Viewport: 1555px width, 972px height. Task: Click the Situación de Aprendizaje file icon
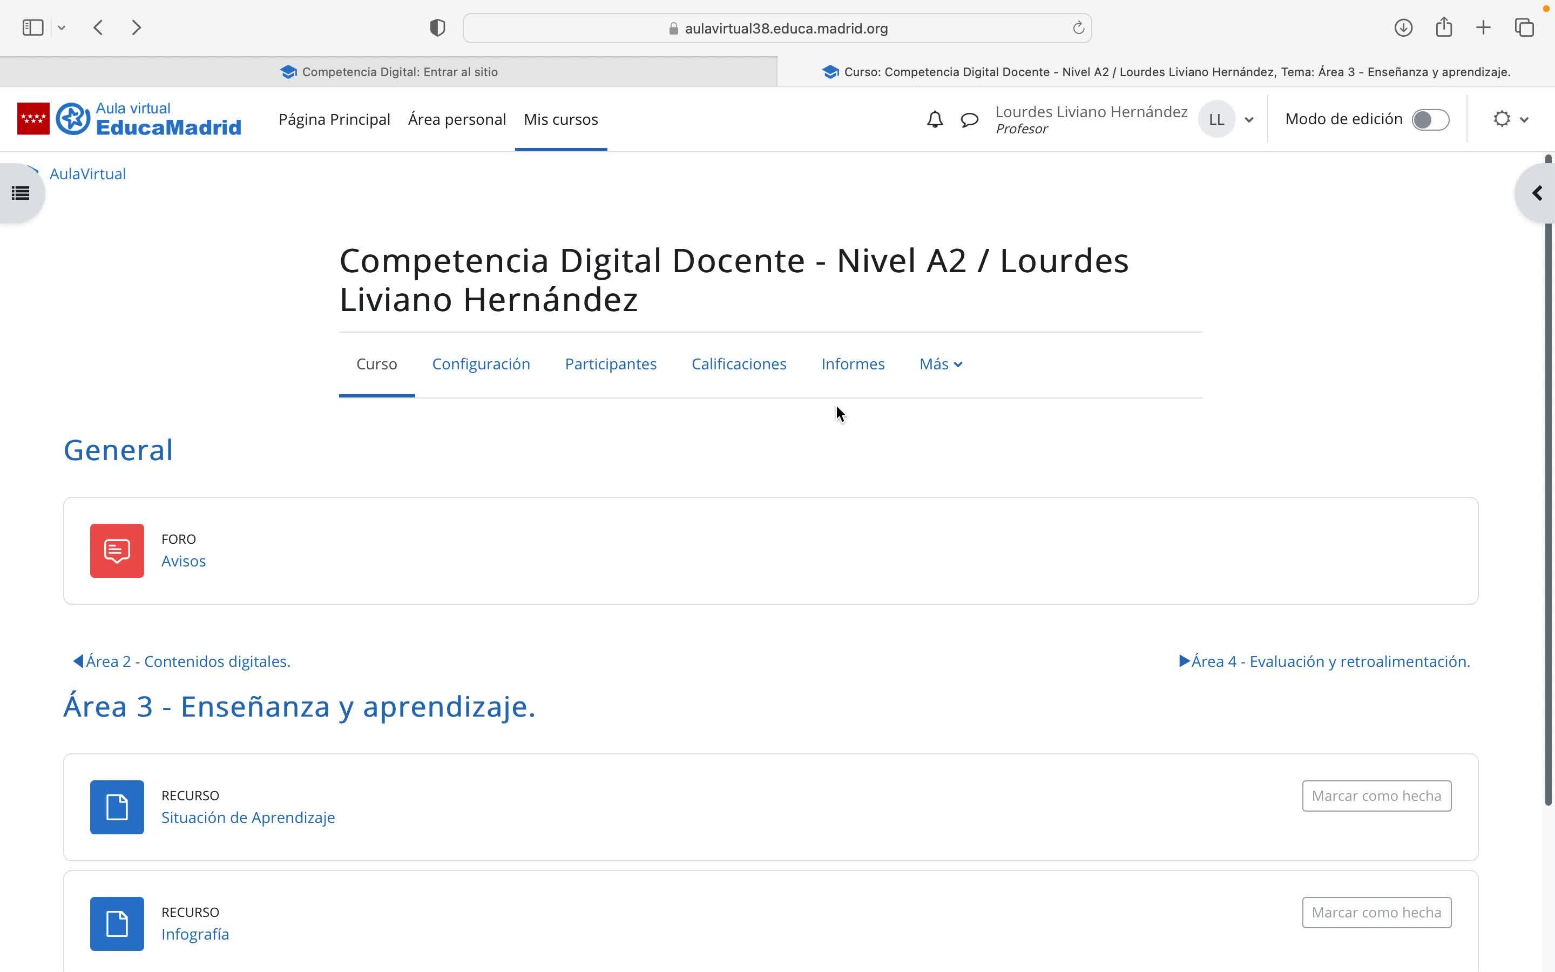pyautogui.click(x=117, y=807)
